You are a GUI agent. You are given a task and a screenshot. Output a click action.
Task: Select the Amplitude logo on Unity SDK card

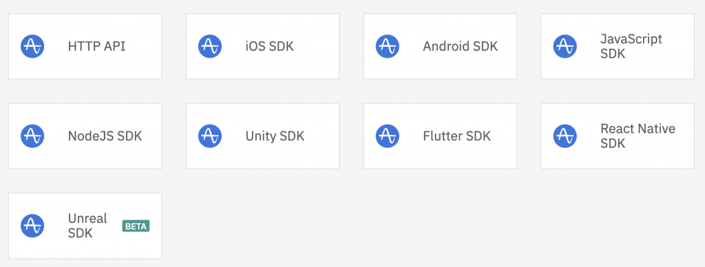coord(210,136)
